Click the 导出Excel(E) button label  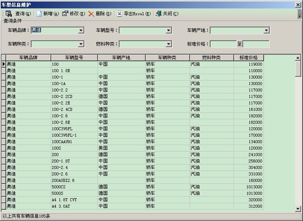click(137, 14)
